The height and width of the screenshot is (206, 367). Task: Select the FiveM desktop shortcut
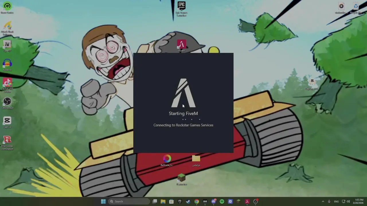[181, 46]
